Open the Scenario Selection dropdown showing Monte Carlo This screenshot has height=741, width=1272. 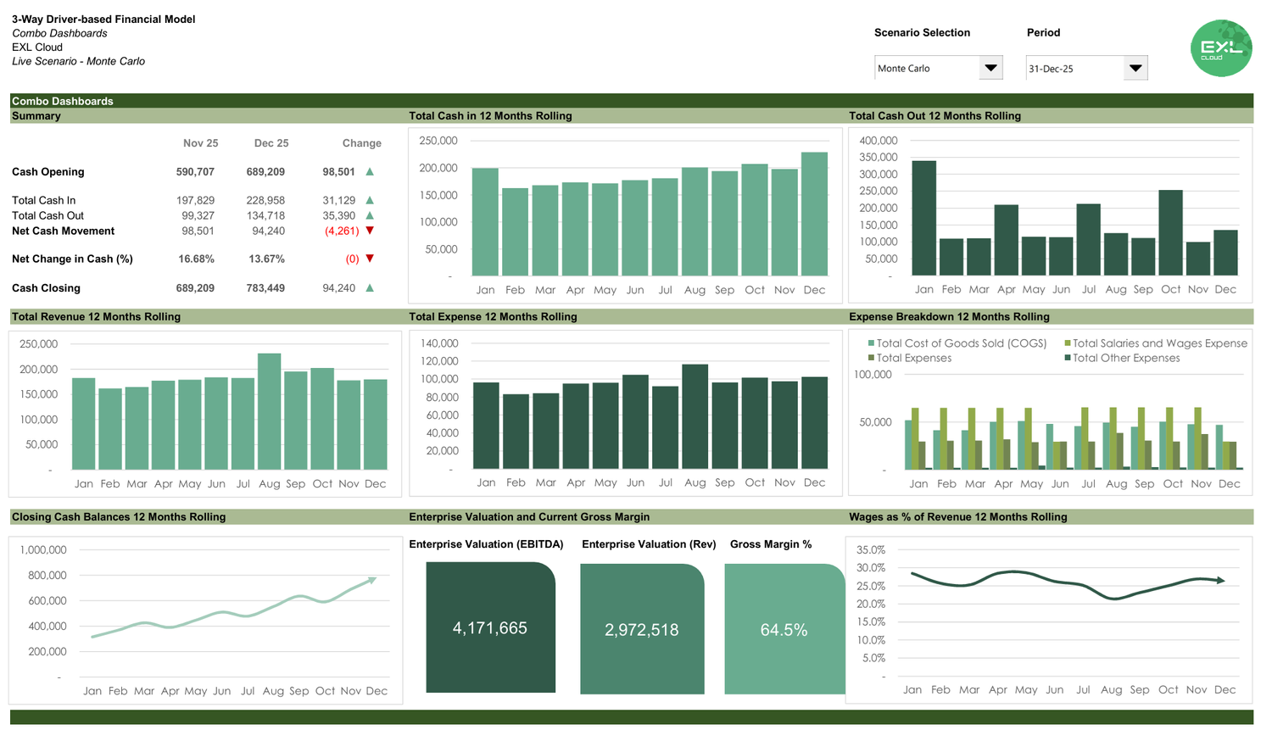pyautogui.click(x=937, y=67)
